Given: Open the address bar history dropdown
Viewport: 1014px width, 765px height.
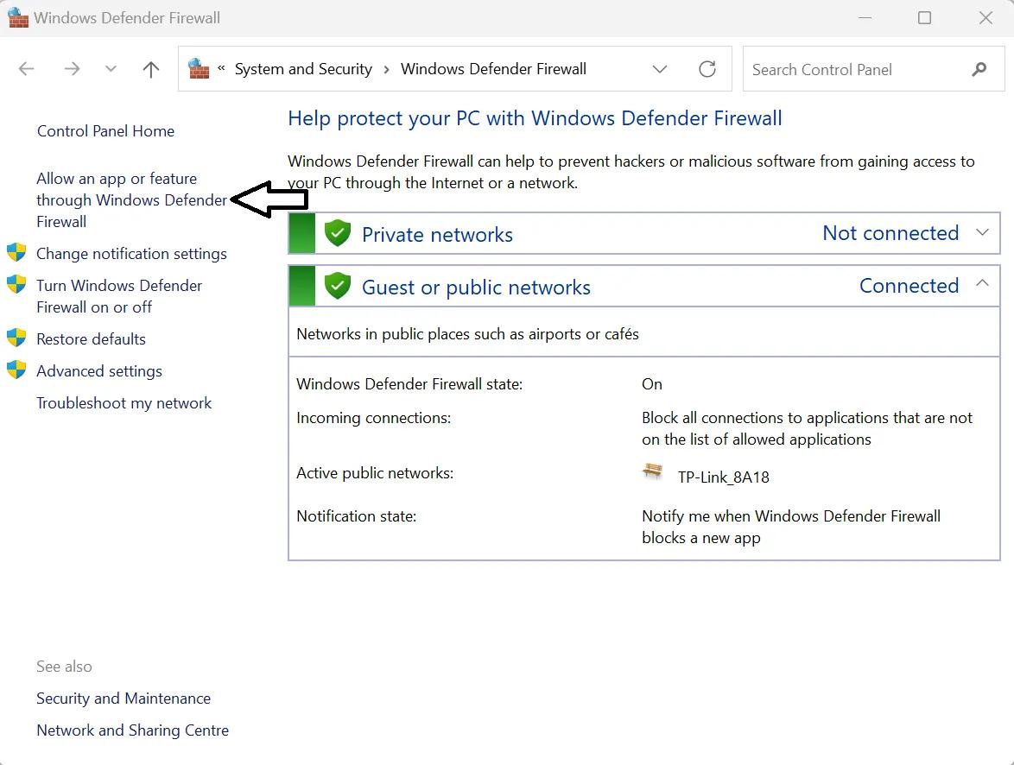Looking at the screenshot, I should pyautogui.click(x=660, y=69).
